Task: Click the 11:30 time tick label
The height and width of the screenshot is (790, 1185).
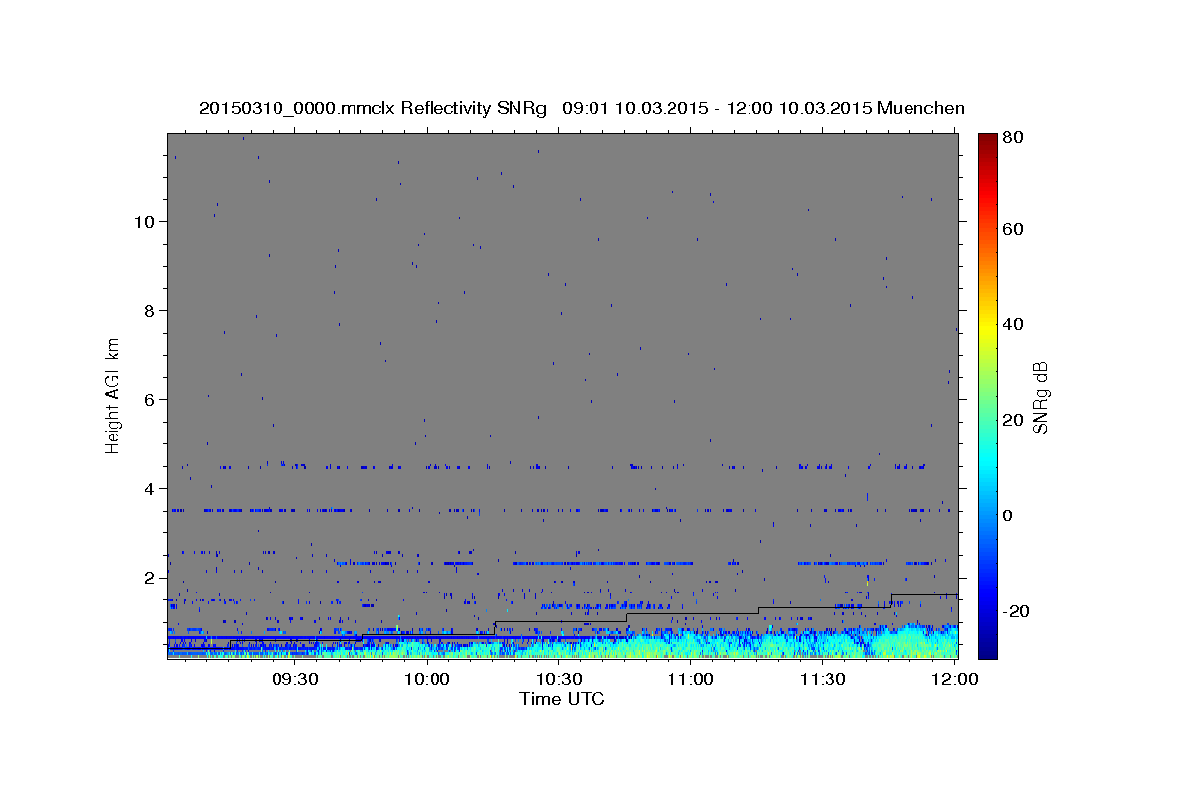Action: (x=822, y=679)
